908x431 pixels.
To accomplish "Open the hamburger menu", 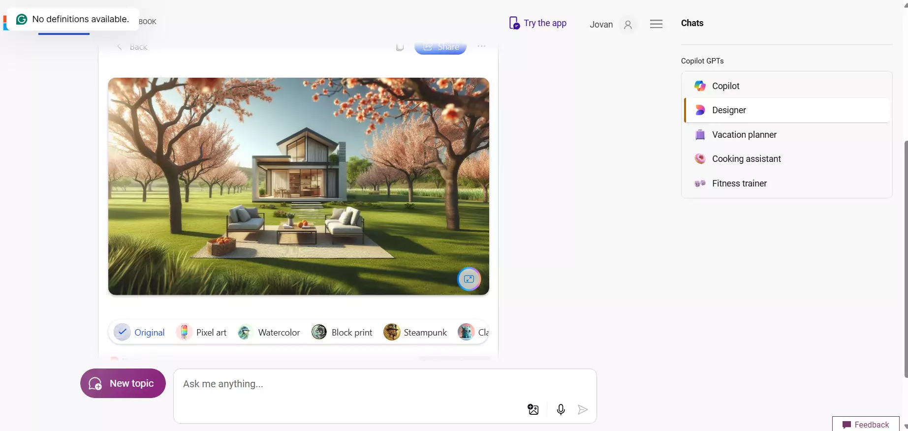I will point(656,24).
